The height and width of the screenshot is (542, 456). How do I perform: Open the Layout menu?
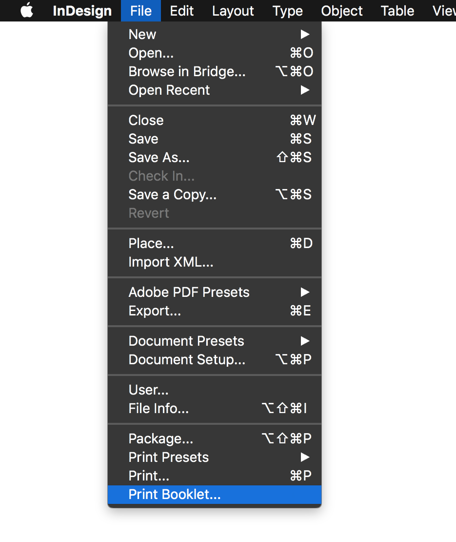pos(233,11)
